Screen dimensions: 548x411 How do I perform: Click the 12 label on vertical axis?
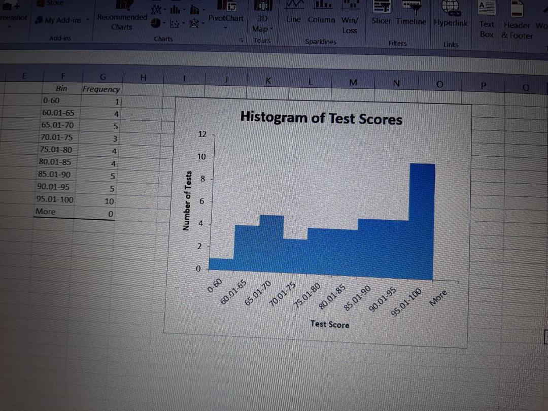click(202, 134)
